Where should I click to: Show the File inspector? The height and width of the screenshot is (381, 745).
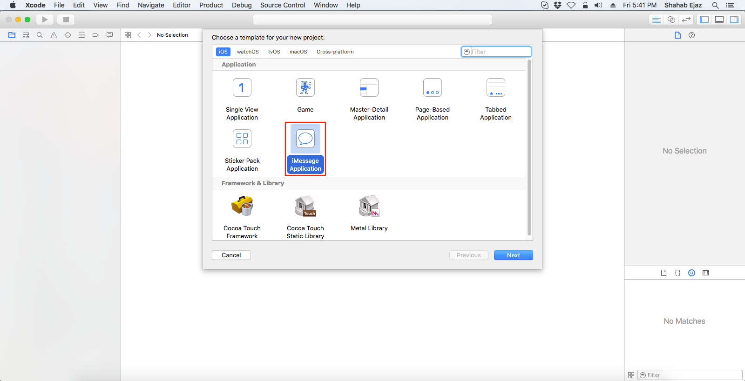[x=677, y=35]
